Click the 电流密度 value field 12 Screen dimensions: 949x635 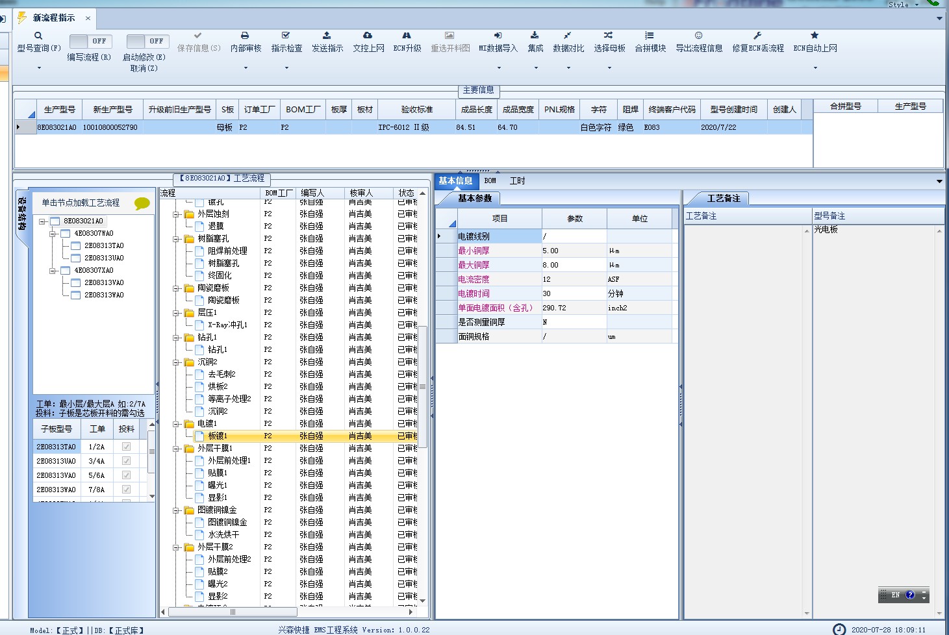pos(574,279)
